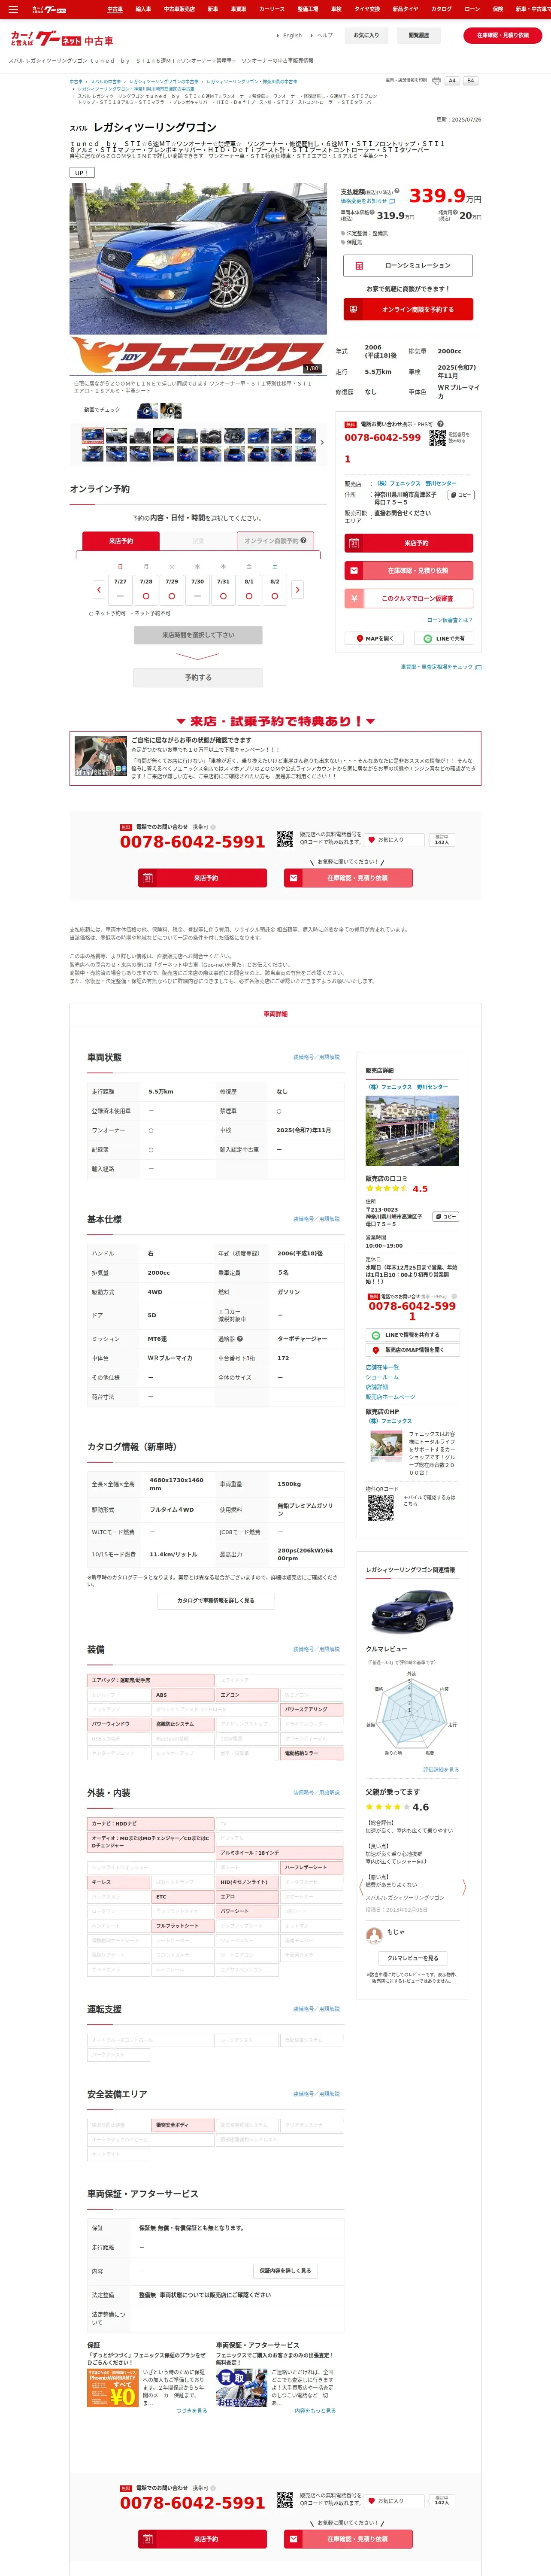This screenshot has height=2576, width=551.
Task: Select the オンライン商談予約 tab
Action: pyautogui.click(x=275, y=540)
